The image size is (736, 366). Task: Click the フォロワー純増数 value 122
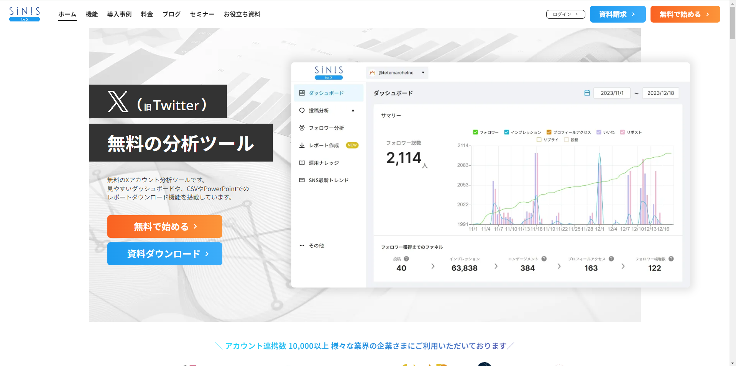pos(654,268)
